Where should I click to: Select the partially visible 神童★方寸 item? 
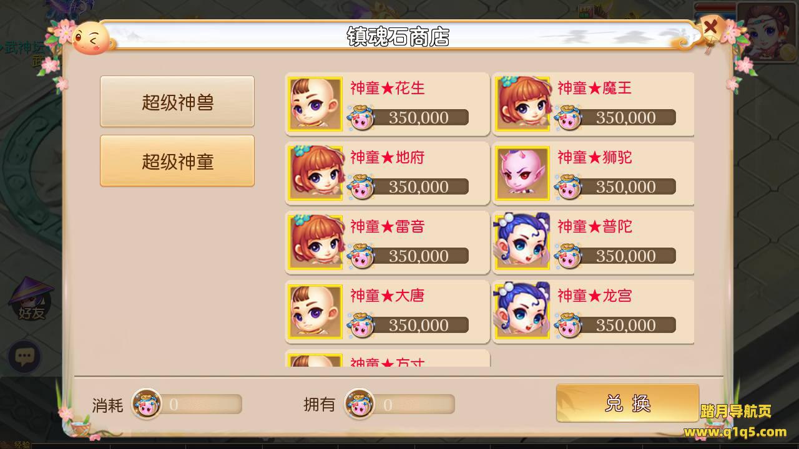point(388,358)
